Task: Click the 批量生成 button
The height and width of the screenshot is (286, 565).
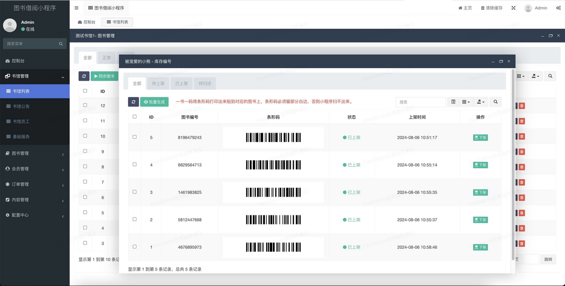Action: 154,102
